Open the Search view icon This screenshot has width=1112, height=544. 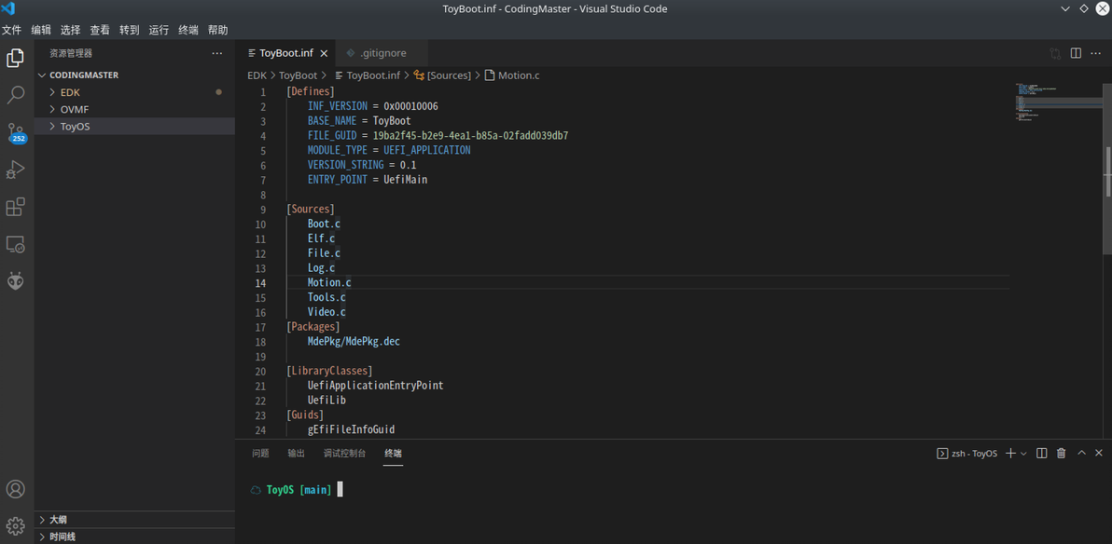coord(16,95)
